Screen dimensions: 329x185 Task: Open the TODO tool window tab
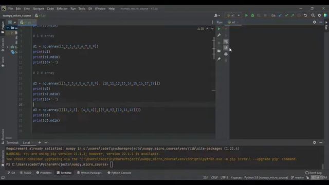point(25,173)
